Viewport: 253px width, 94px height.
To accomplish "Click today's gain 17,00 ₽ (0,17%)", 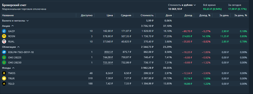I will [x=237, y=9].
